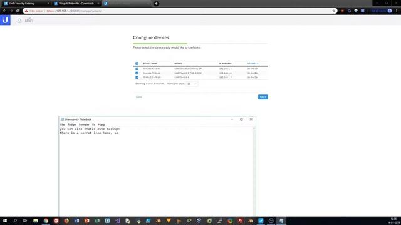This screenshot has width=401, height=225.
Task: Click the 'there is a secret icon here' line
Action: coord(89,133)
